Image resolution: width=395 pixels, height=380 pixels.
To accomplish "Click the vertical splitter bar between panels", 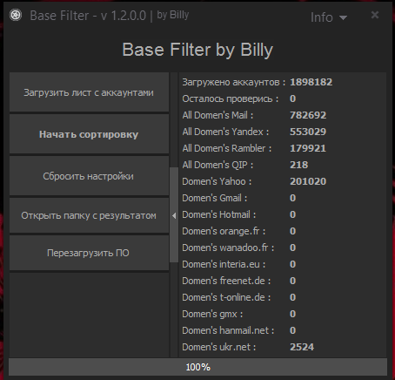I will click(x=174, y=215).
